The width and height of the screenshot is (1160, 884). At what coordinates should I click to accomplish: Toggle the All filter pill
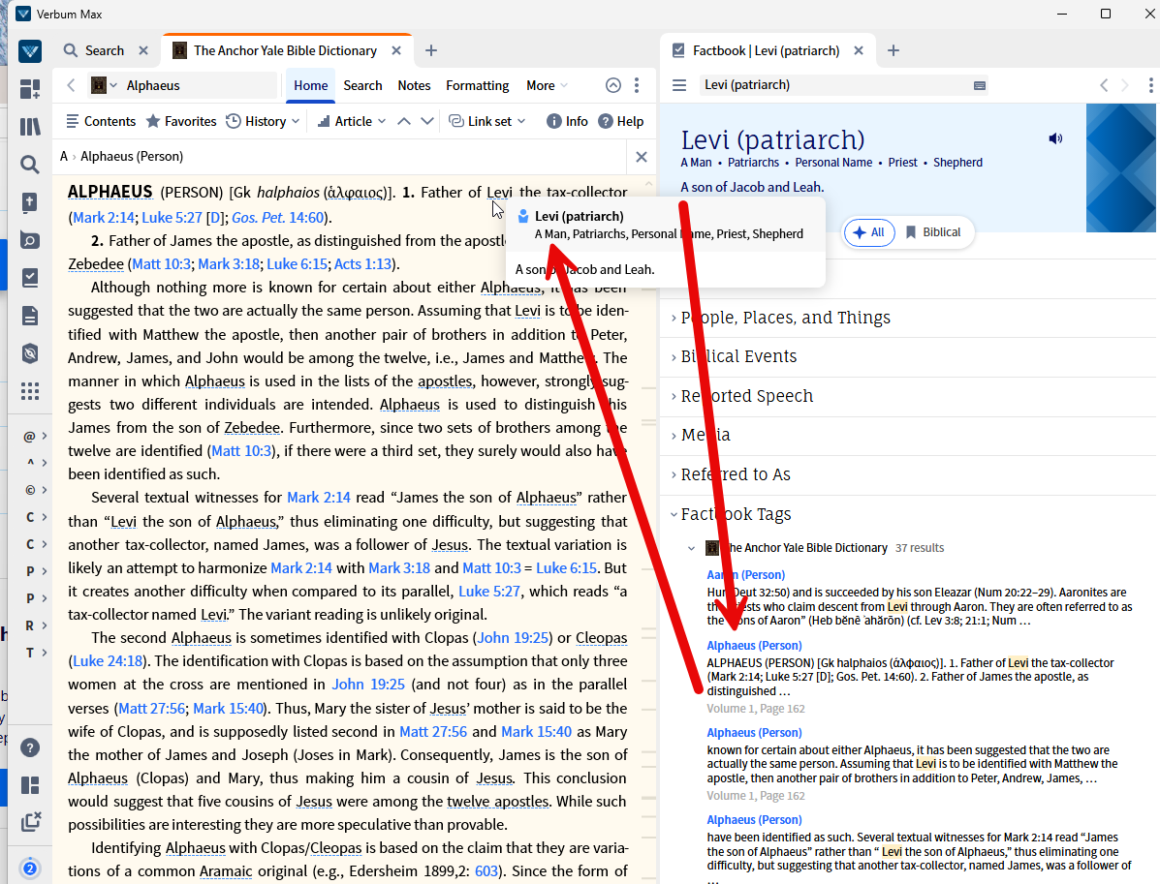869,232
